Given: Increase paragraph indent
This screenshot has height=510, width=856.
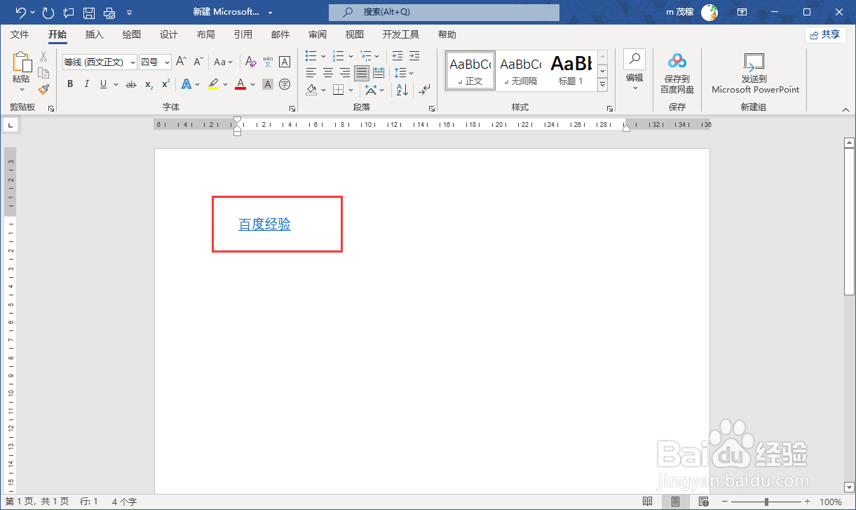Looking at the screenshot, I should 414,56.
